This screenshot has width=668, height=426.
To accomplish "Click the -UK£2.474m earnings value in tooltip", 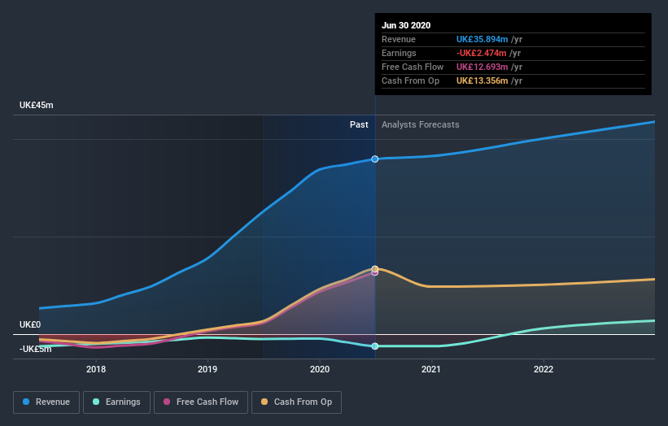I will coord(482,53).
